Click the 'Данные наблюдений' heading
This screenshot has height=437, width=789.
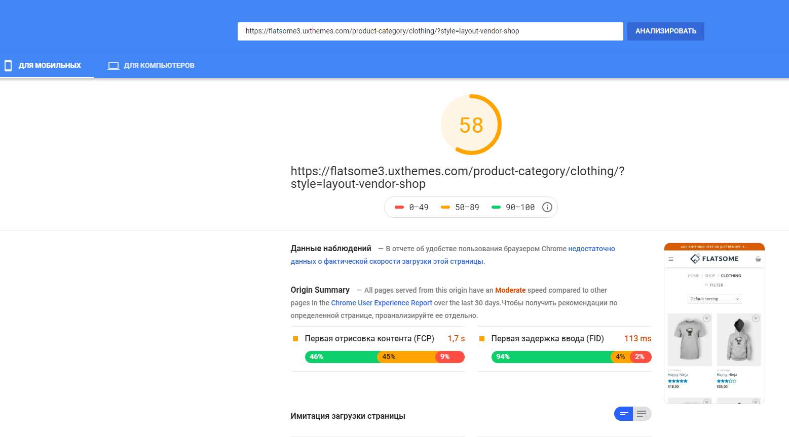pos(331,249)
